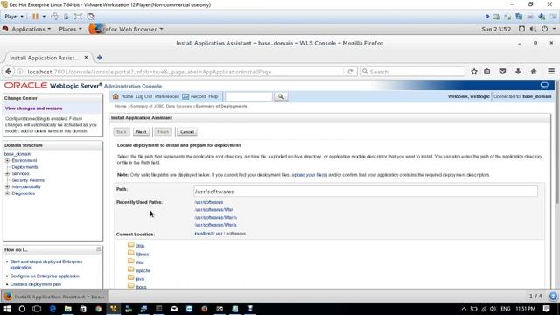Click the Path input field

click(366, 192)
